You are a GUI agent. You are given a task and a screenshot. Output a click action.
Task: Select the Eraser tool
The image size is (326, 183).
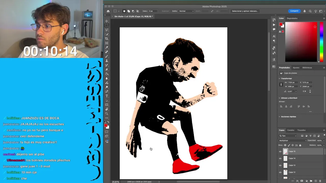coord(107,69)
